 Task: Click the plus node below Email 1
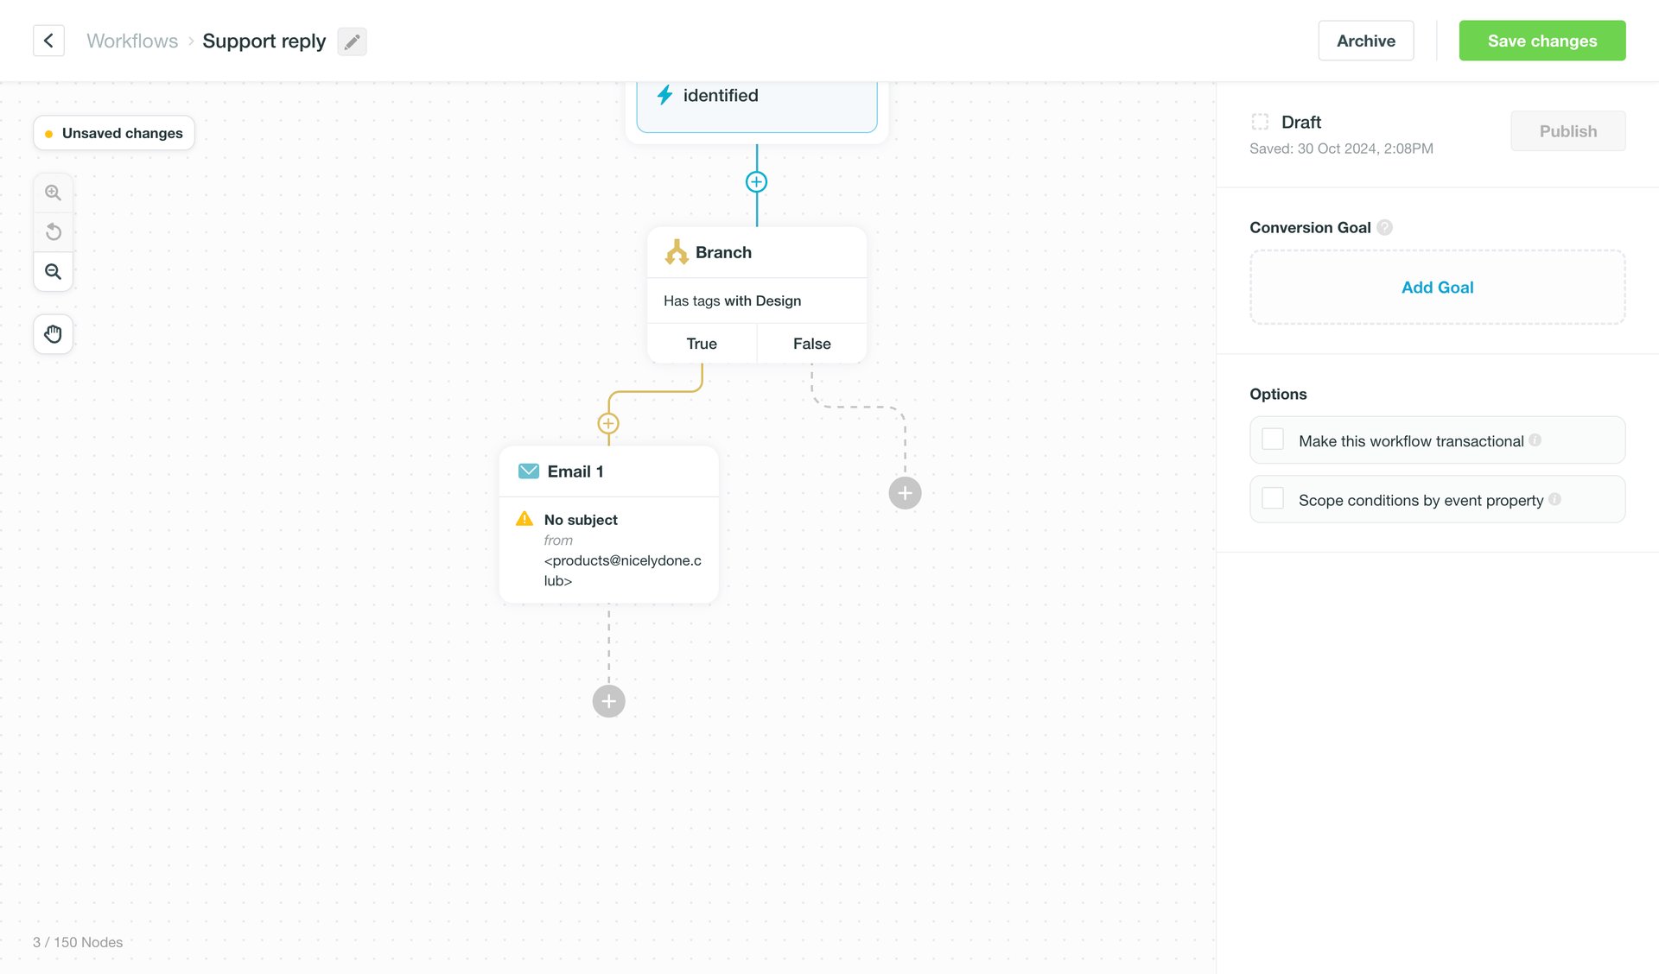(608, 700)
